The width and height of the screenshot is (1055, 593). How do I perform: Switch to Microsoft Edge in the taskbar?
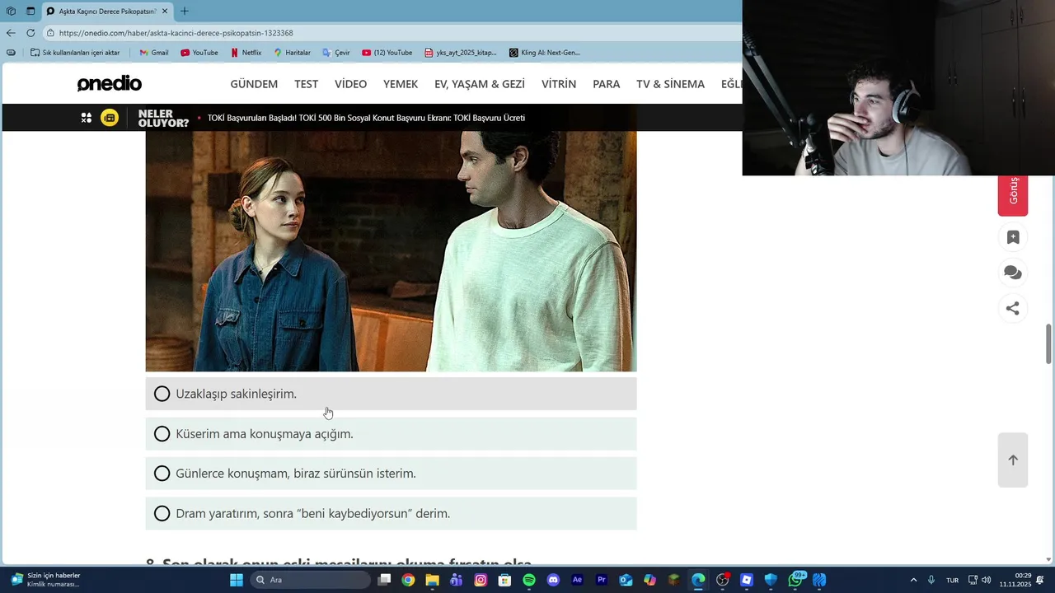pos(698,580)
